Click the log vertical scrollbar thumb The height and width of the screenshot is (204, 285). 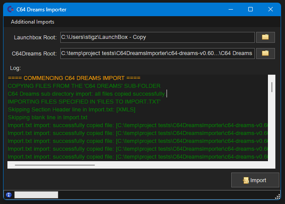pos(272,87)
